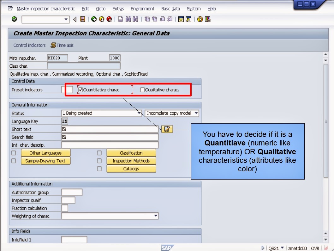
Task: Save the master inspection characteristic
Action: (x=82, y=19)
